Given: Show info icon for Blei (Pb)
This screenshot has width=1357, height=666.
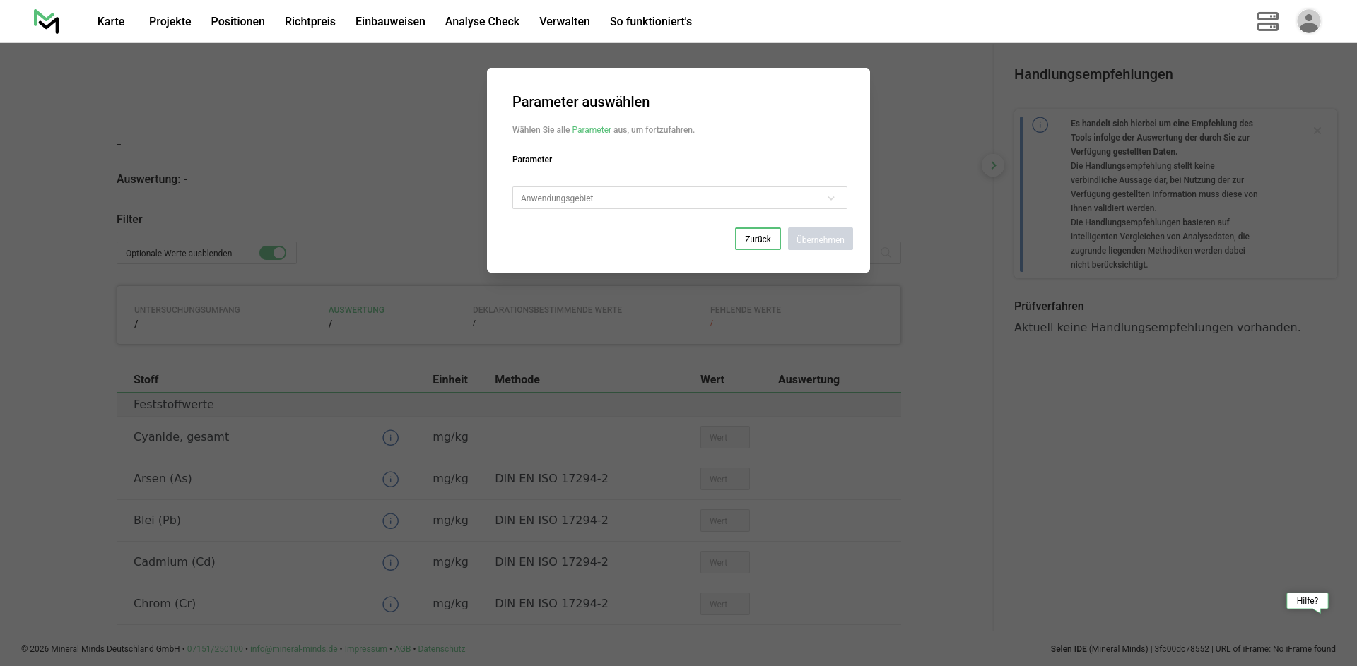Looking at the screenshot, I should (x=390, y=521).
